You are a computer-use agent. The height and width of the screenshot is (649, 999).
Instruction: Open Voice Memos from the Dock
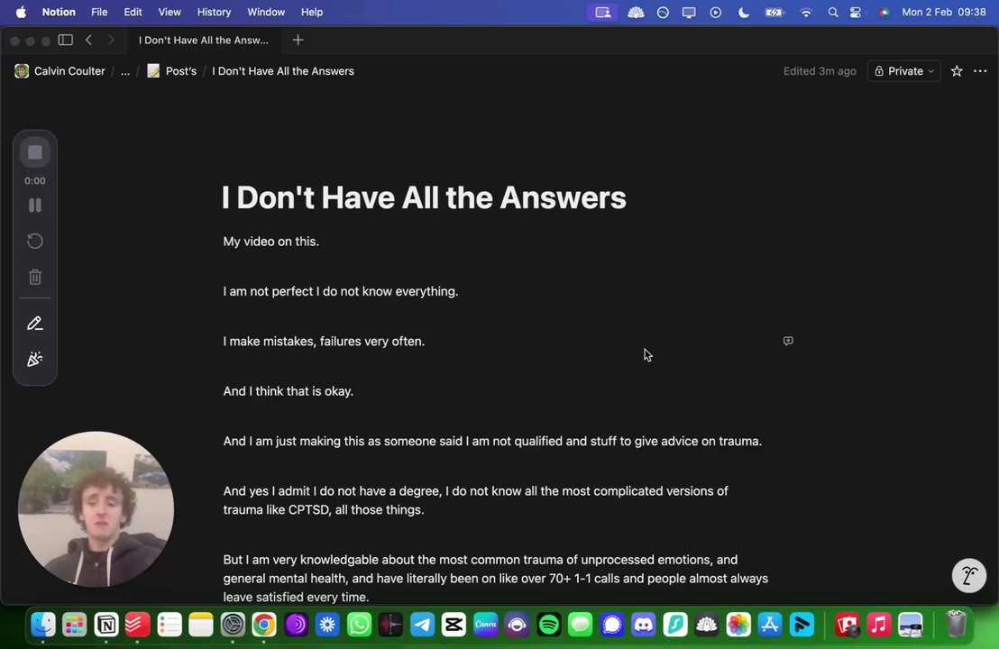click(x=390, y=625)
